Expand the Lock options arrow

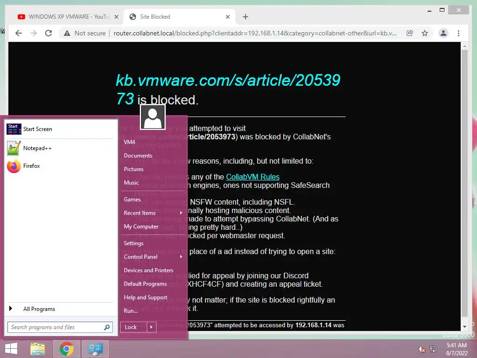coord(151,327)
